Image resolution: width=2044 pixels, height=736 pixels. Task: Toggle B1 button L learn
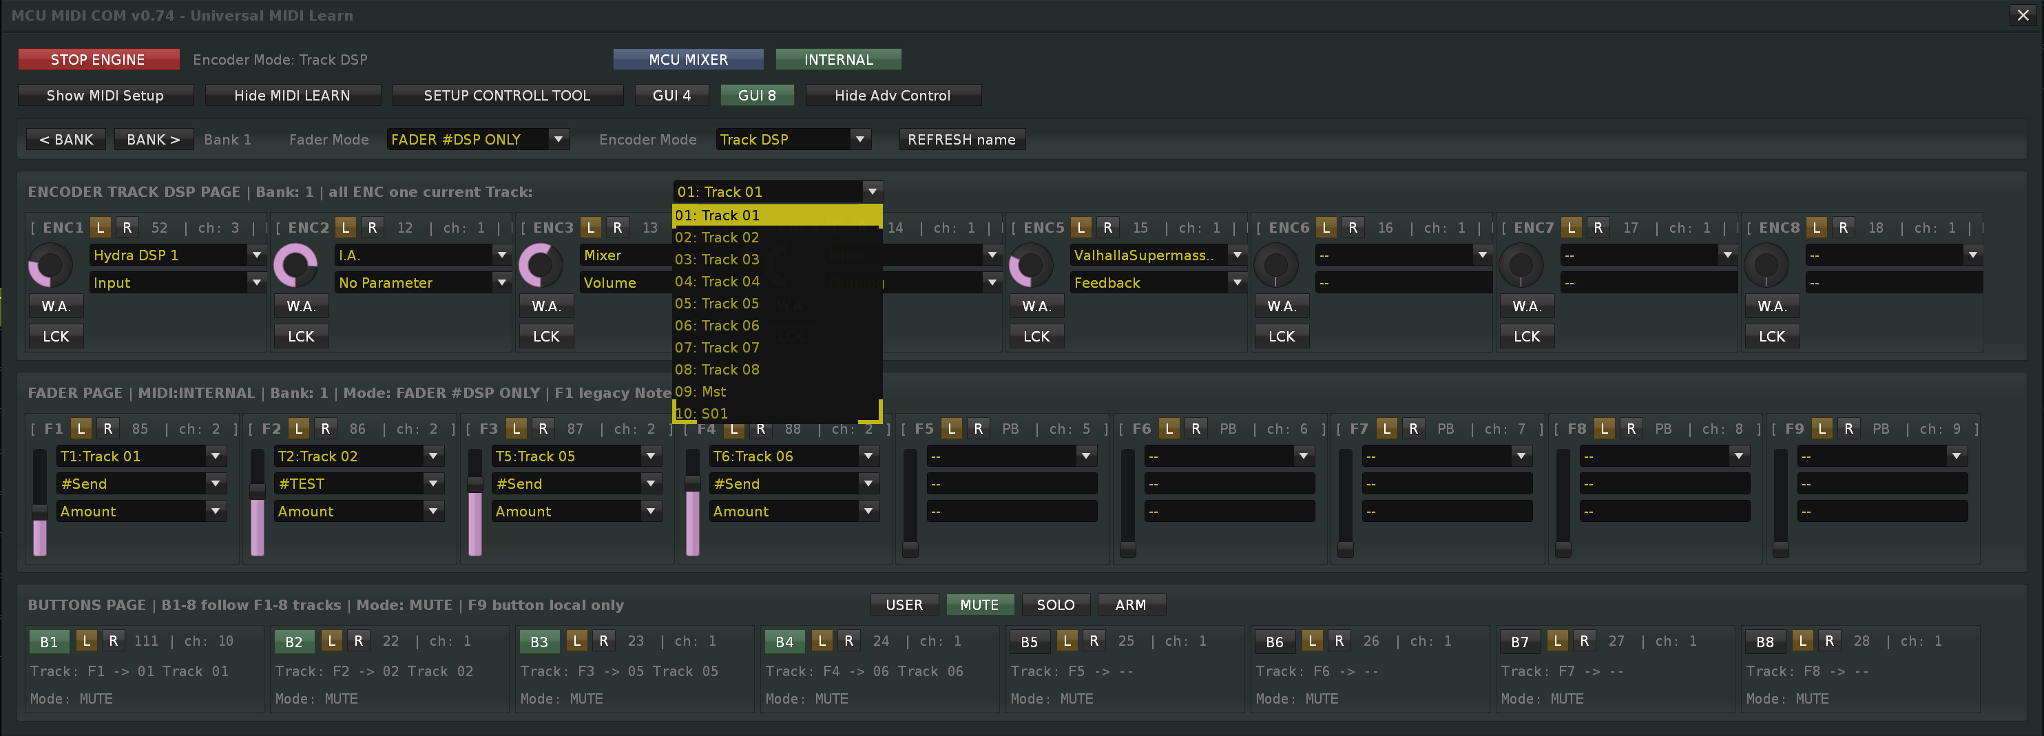87,641
